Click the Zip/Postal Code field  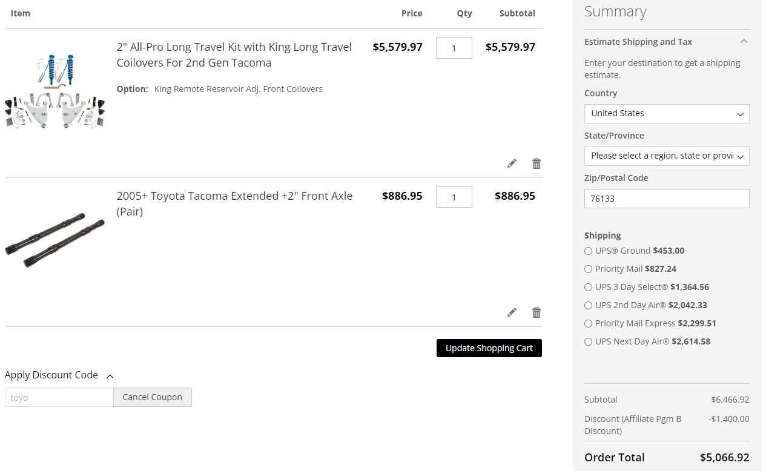point(666,199)
